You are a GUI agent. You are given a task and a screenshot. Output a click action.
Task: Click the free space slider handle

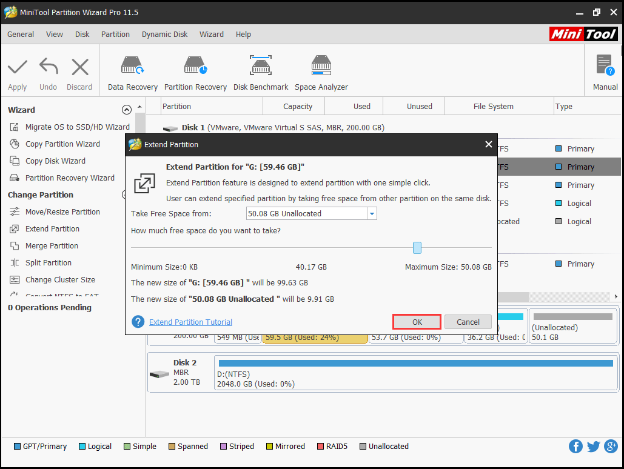click(x=417, y=247)
